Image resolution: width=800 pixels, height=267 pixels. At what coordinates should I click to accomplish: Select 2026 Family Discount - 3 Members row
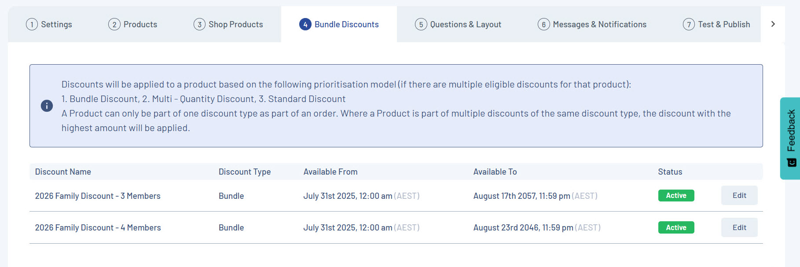[98, 196]
